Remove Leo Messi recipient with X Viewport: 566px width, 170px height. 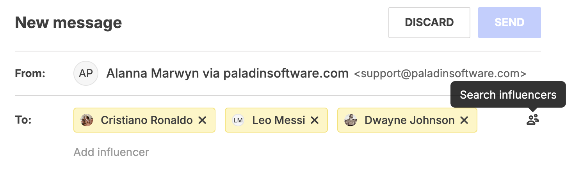point(315,120)
